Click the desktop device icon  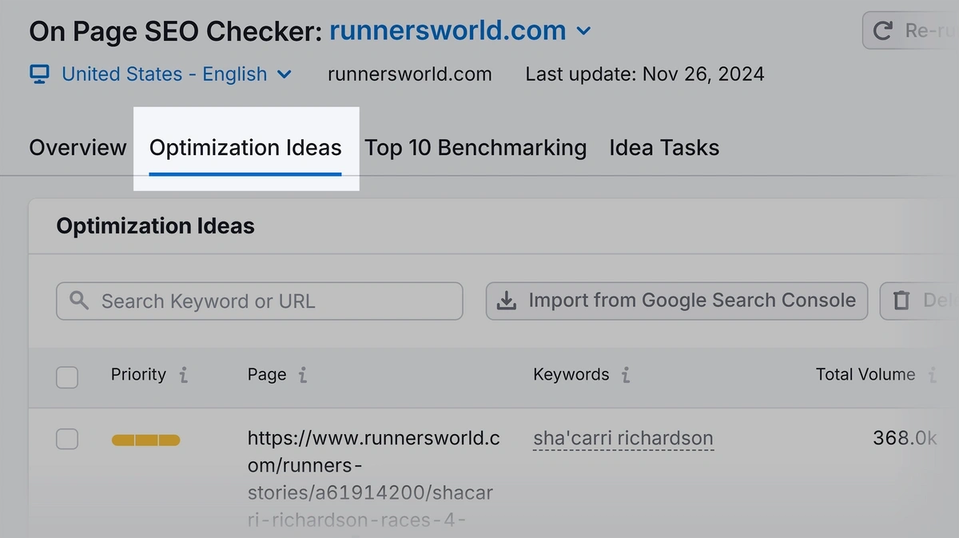39,74
